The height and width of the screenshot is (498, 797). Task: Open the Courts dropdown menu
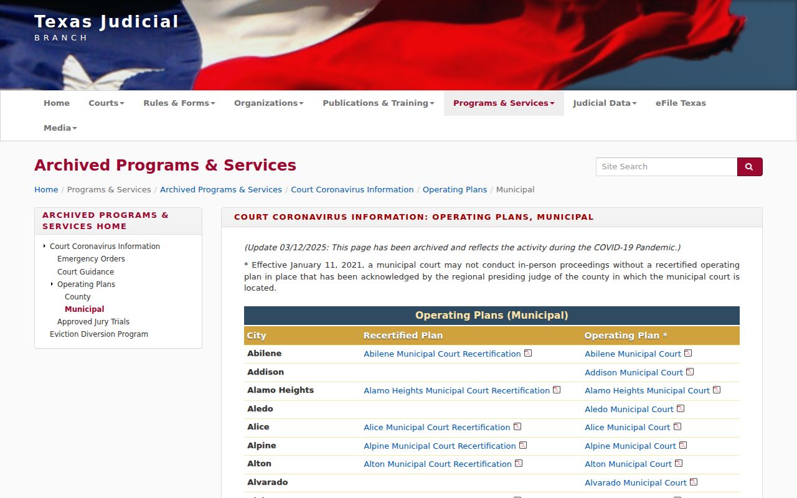click(x=106, y=103)
